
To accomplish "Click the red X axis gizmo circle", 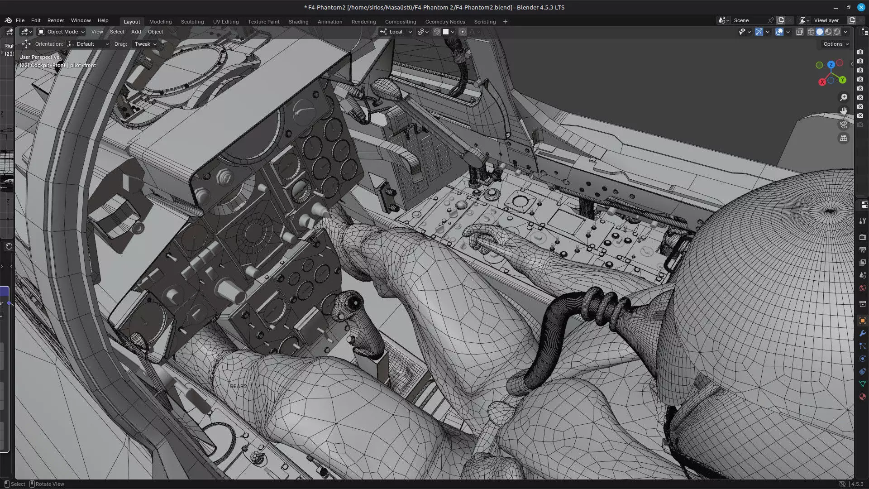I will click(822, 82).
